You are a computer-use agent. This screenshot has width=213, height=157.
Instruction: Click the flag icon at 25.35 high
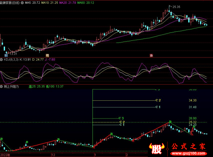(x=170, y=6)
